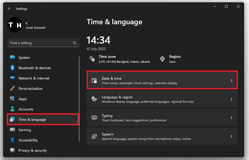Click the Speech voice icon
This screenshot has width=249, height=160.
(x=94, y=136)
